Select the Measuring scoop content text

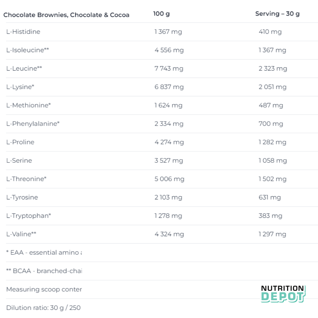point(44,290)
